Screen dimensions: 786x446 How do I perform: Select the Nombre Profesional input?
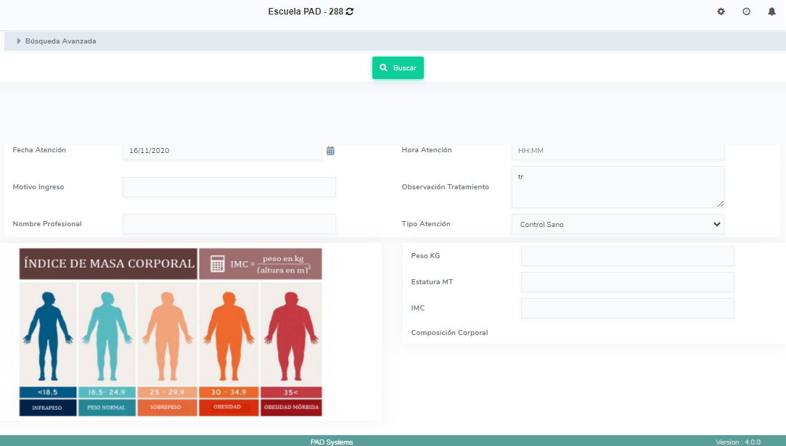point(229,224)
